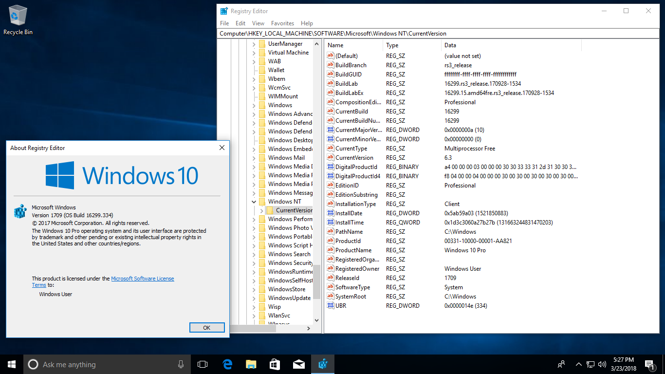The width and height of the screenshot is (665, 374).
Task: Click the volume speaker tray icon
Action: coord(602,364)
